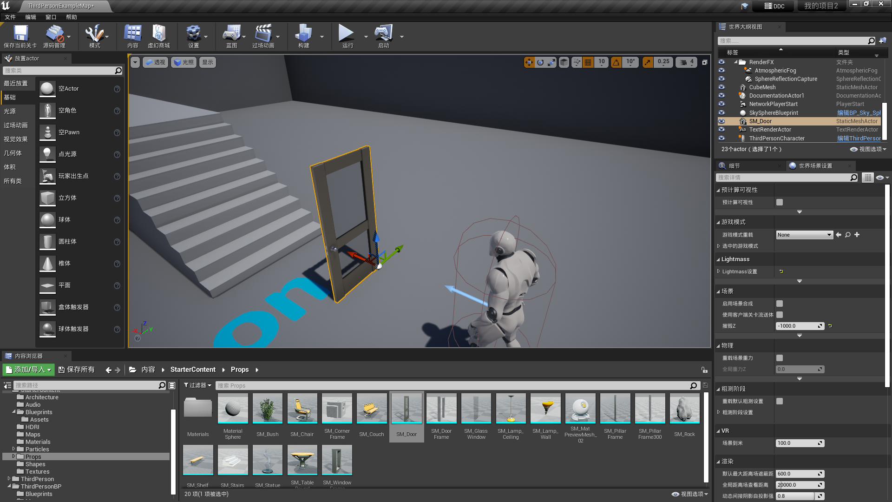This screenshot has width=892, height=502.
Task: Enable the 重载默认粗测设置 checkbox
Action: [x=780, y=401]
